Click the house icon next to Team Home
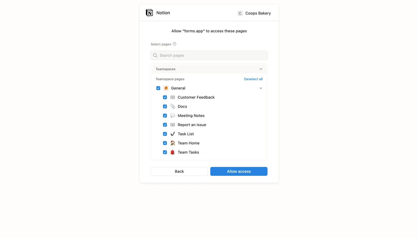 click(x=173, y=143)
